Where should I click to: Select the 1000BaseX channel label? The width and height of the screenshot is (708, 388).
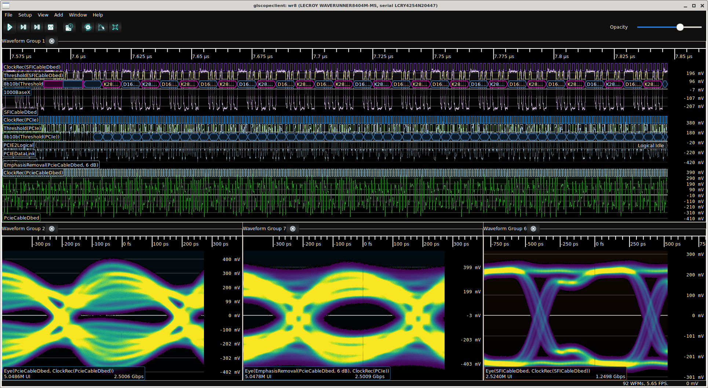coord(17,92)
